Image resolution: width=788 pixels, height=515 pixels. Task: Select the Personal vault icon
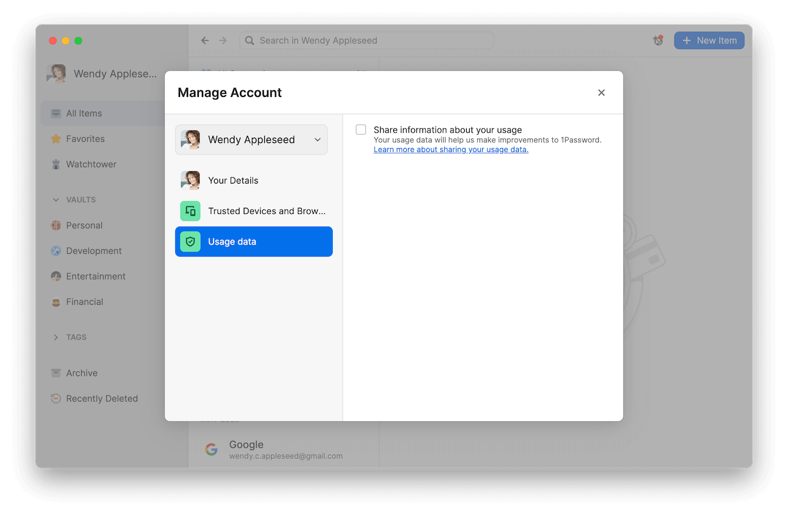tap(55, 225)
